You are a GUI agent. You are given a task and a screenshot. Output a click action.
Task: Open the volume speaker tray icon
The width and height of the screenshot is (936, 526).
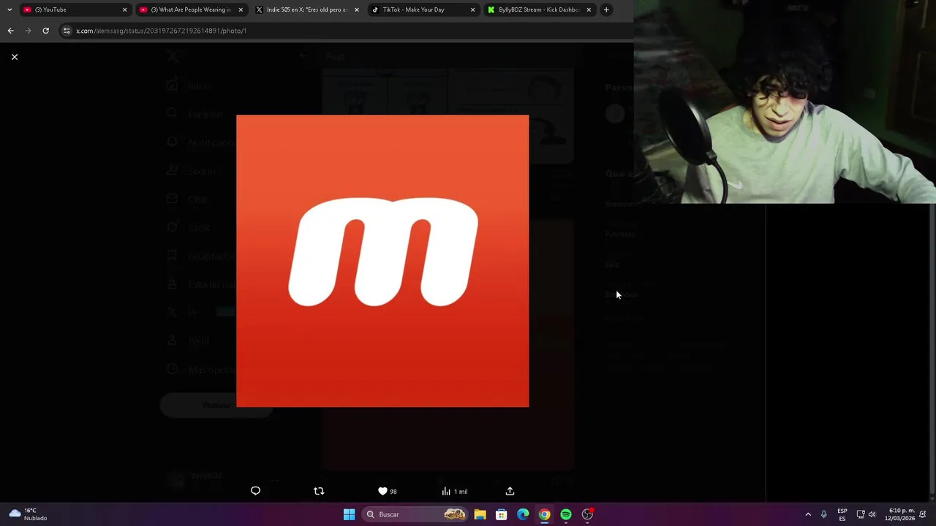pos(872,514)
